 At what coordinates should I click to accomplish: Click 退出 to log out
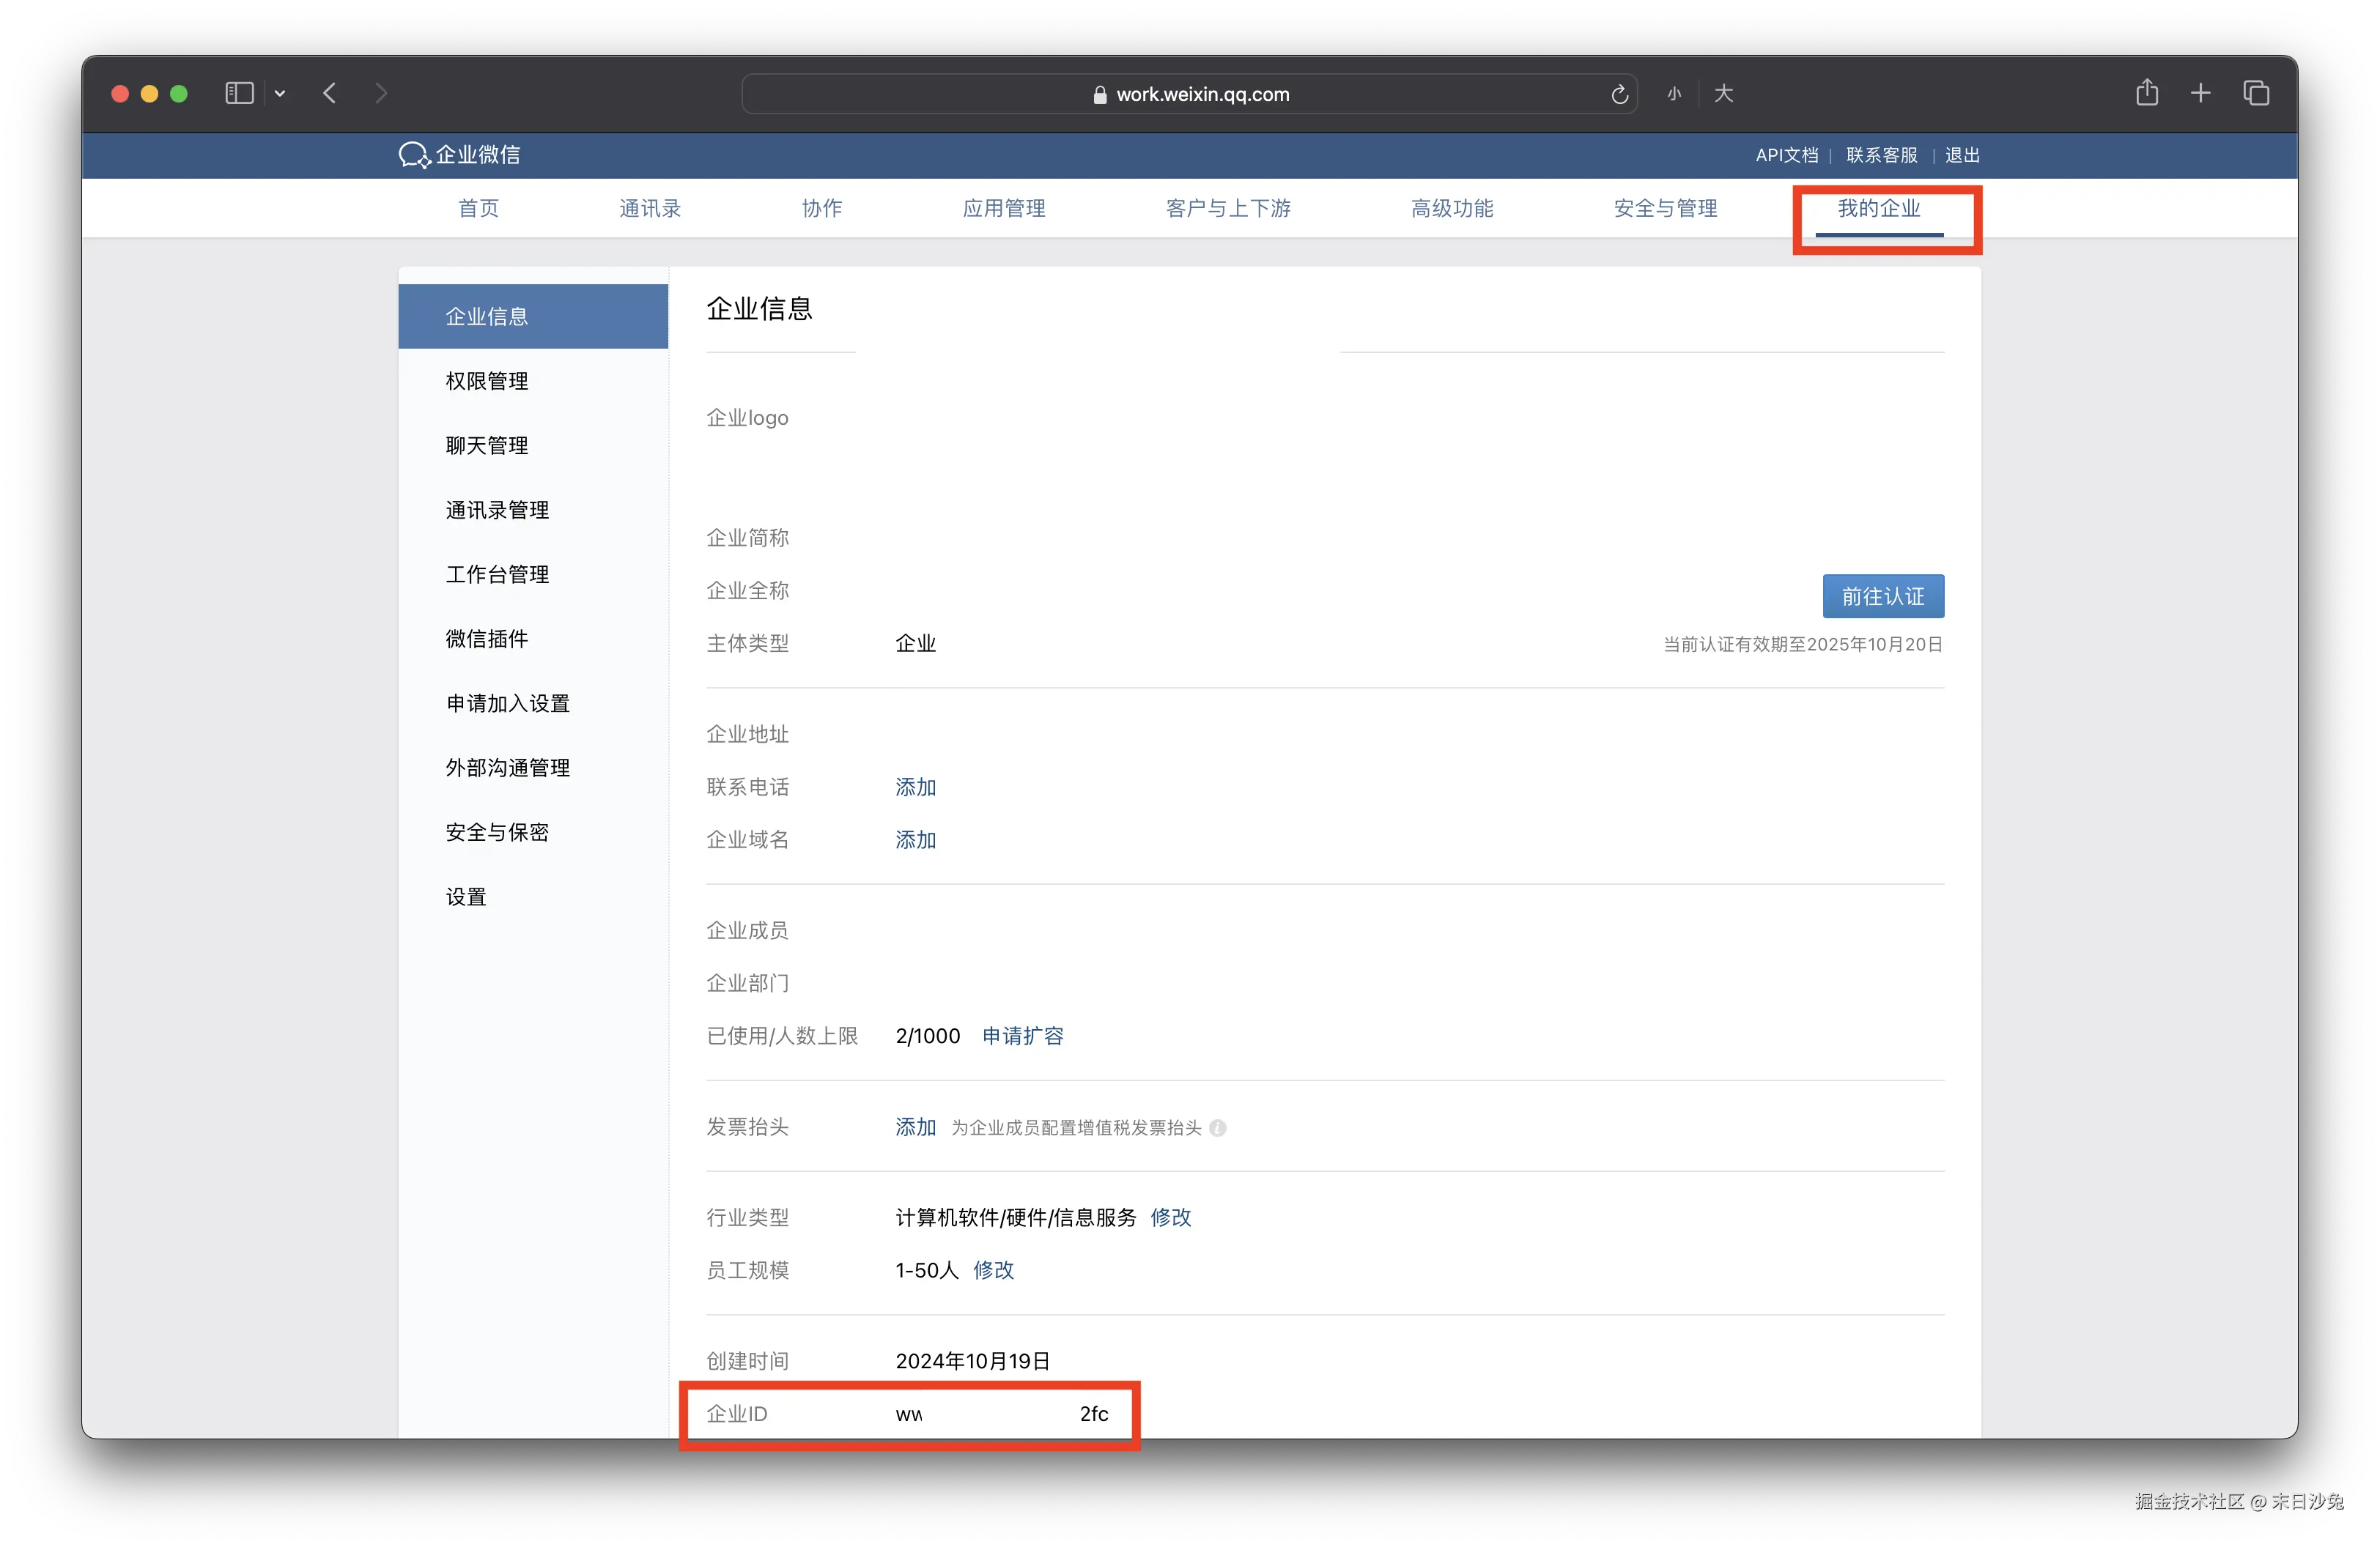1962,155
